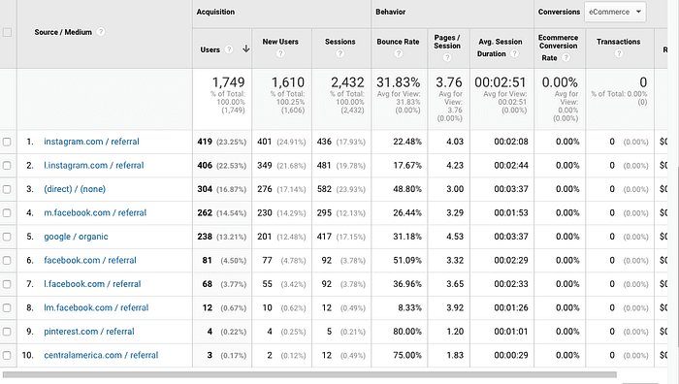Click the (direct) / (none) source link
The image size is (679, 384).
75,189
